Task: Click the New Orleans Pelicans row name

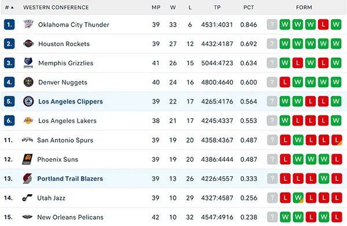Action: pyautogui.click(x=70, y=217)
